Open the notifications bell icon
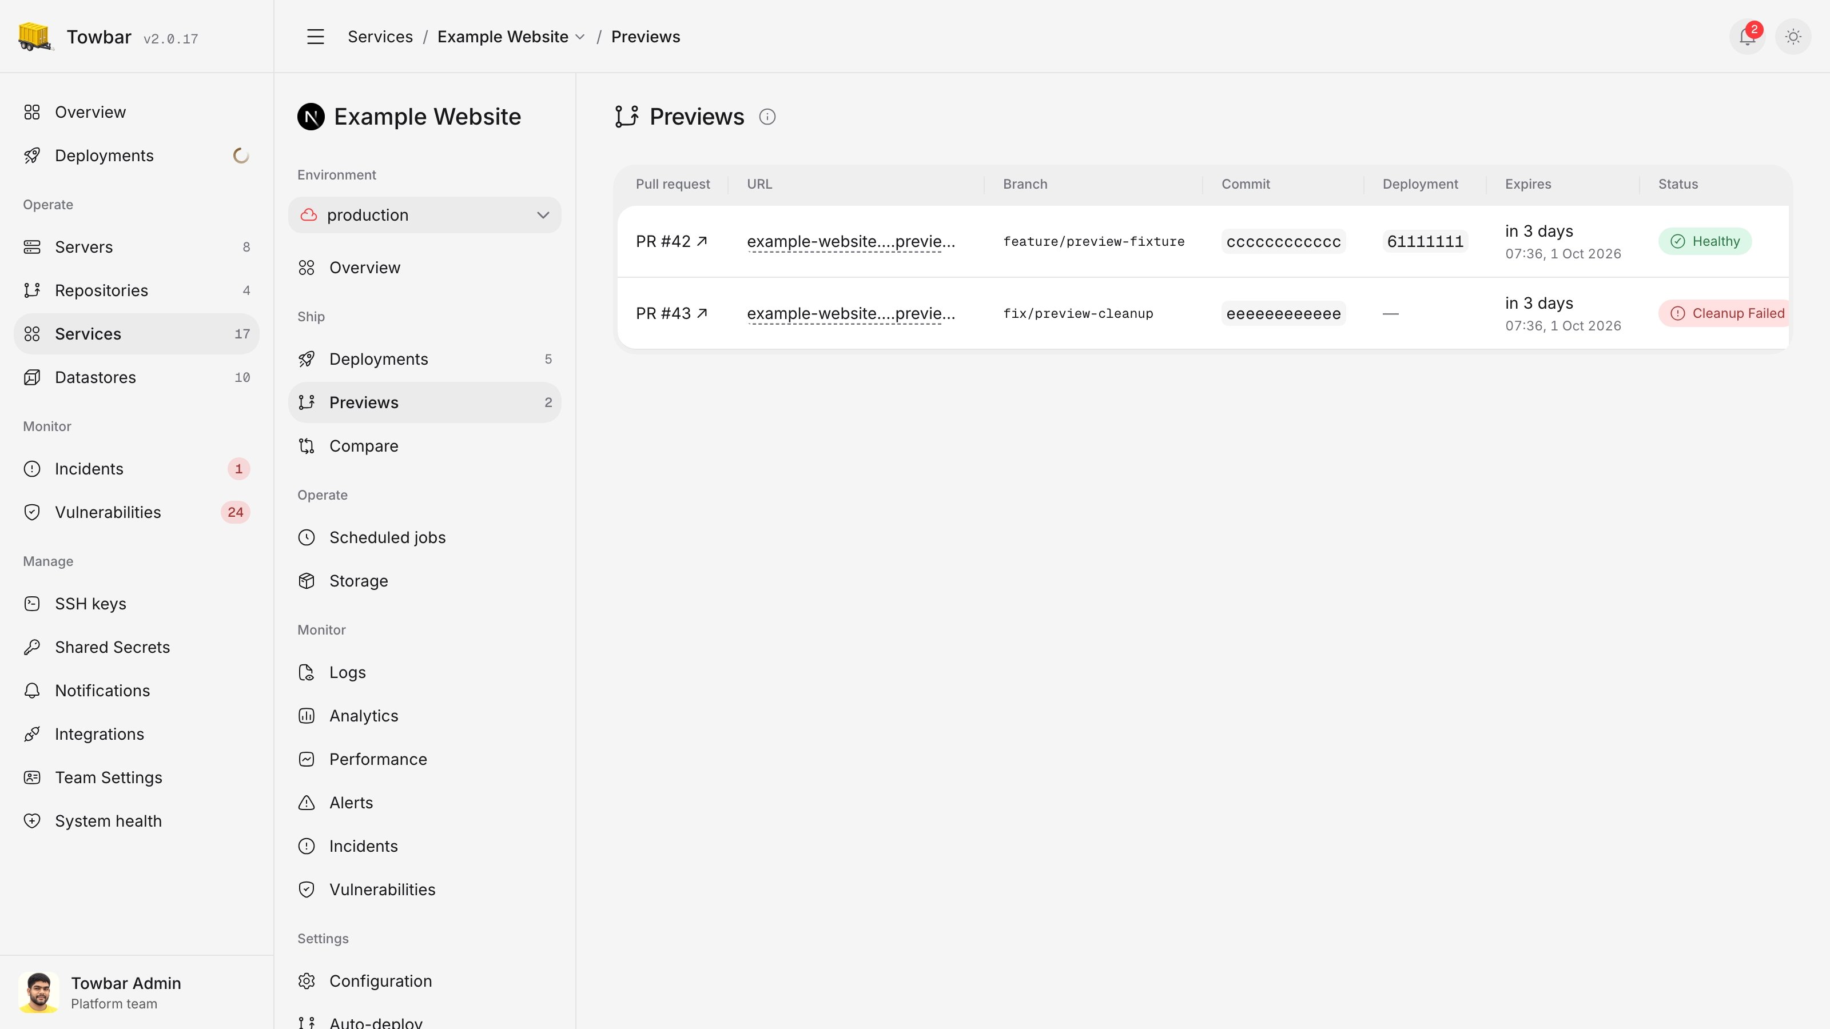 1747,36
